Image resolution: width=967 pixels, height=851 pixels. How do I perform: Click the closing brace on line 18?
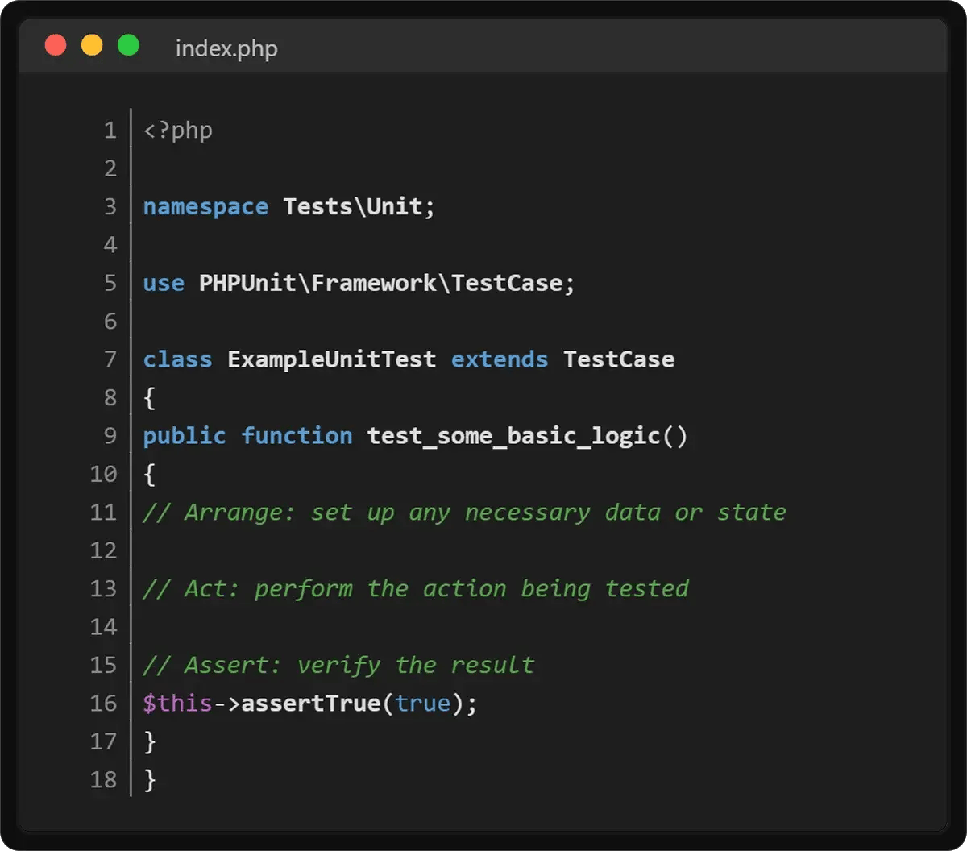(149, 780)
